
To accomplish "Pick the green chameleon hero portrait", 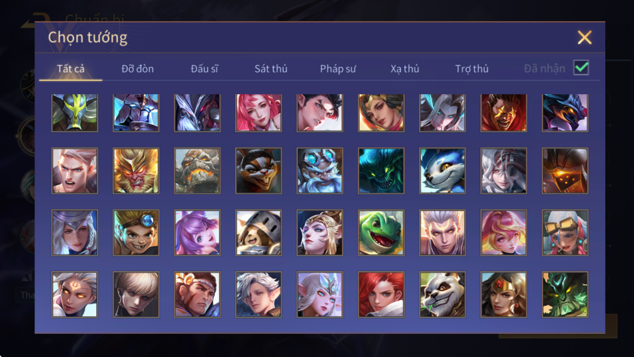I will point(381,233).
